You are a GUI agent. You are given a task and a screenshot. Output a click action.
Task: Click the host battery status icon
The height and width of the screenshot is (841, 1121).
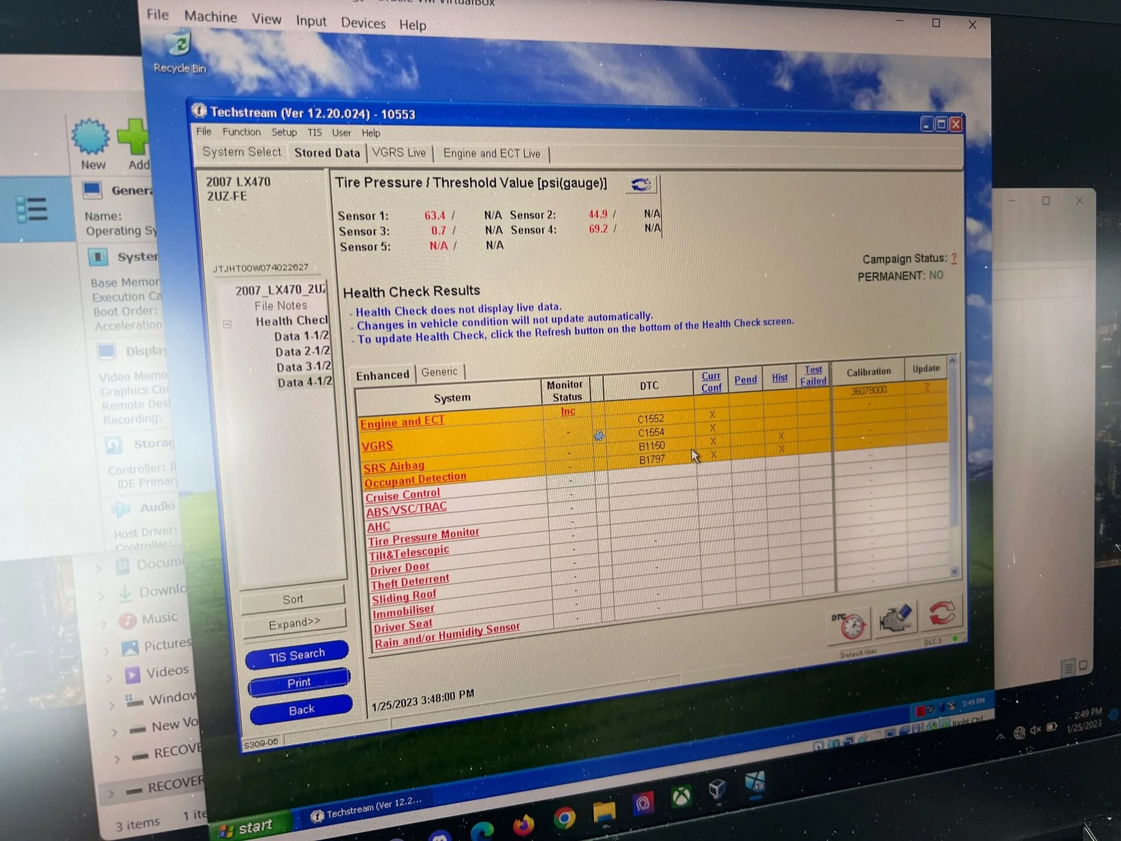[x=1052, y=727]
